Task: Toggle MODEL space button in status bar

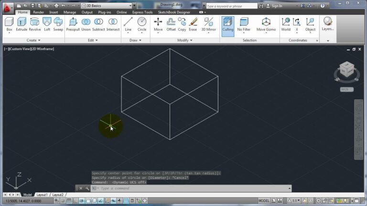Action: tap(264, 201)
